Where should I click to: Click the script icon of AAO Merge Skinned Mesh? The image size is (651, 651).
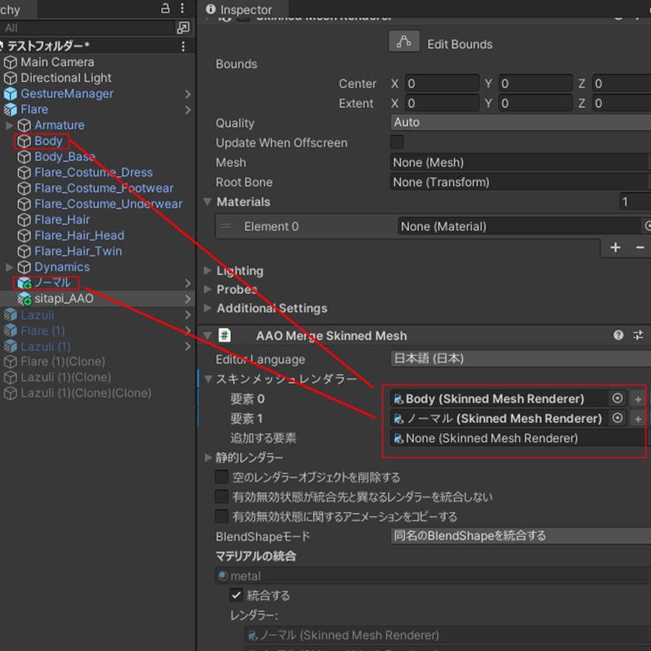[x=224, y=335]
